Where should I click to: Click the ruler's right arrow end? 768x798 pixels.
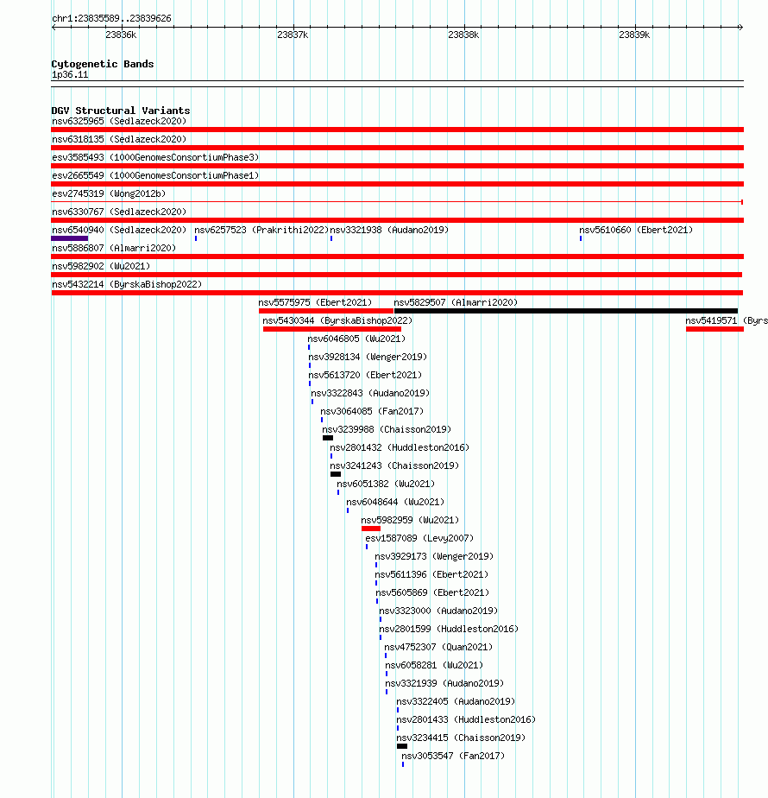click(741, 27)
